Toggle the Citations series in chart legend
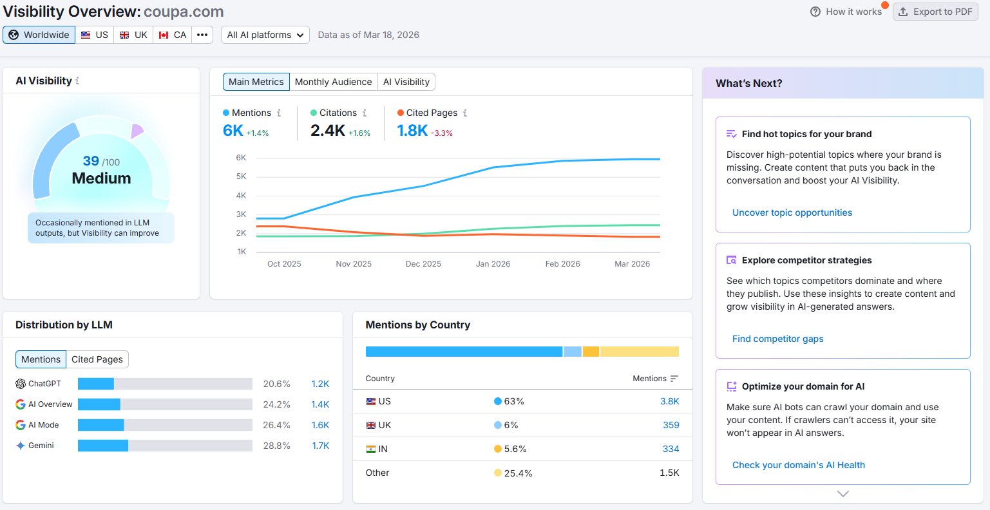990x510 pixels. tap(334, 113)
